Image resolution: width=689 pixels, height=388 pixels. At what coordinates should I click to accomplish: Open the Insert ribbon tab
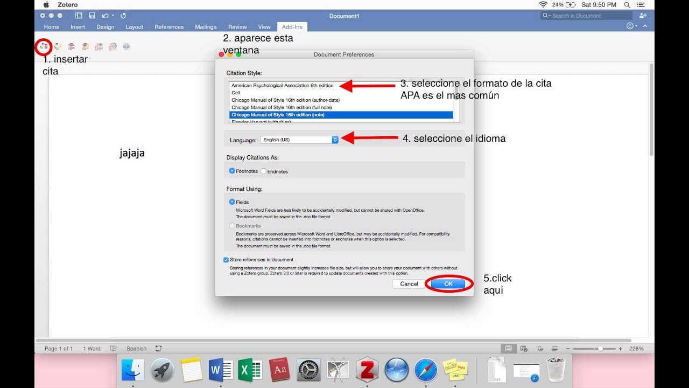78,27
